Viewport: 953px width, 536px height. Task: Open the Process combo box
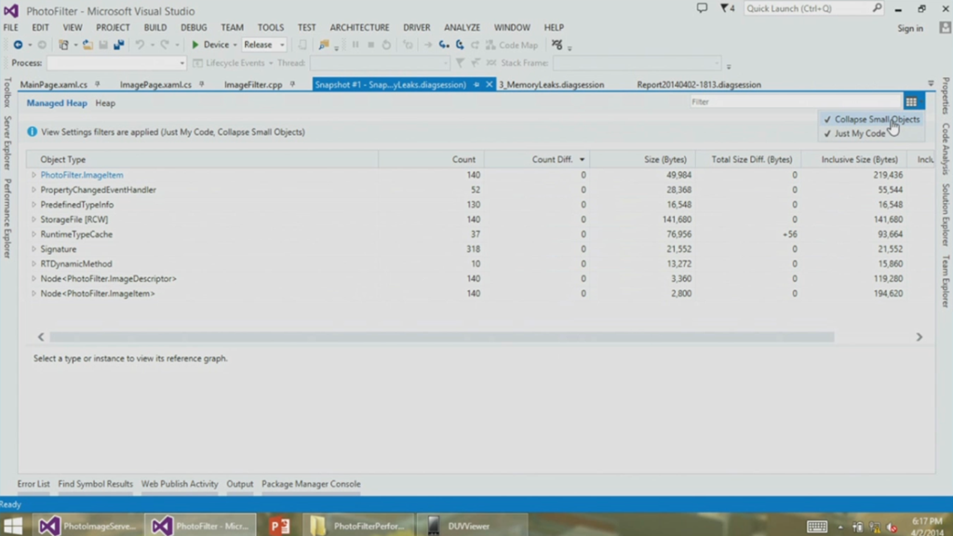[116, 63]
